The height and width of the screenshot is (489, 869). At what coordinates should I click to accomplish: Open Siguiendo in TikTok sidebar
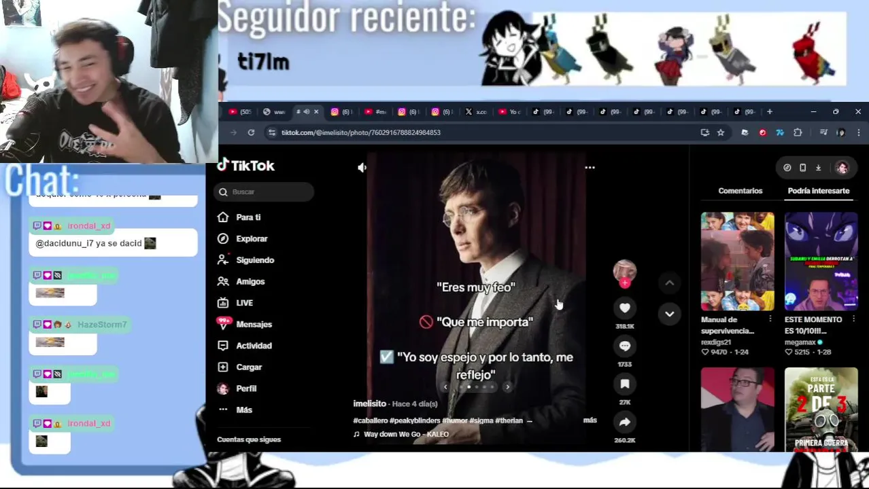(x=245, y=260)
